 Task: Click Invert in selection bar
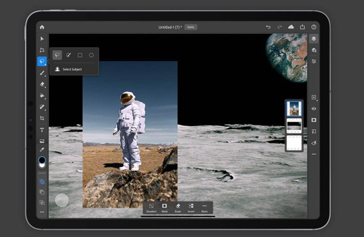pyautogui.click(x=191, y=208)
